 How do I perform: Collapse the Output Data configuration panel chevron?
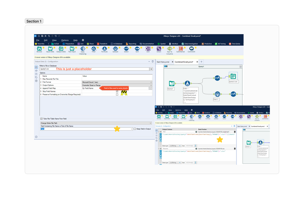click(149, 61)
